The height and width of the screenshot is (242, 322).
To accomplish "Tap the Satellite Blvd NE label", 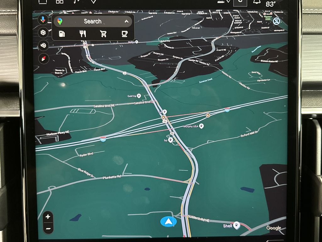I will (104, 106).
